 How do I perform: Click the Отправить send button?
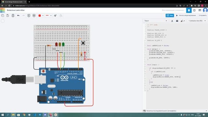pyautogui.click(x=202, y=16)
